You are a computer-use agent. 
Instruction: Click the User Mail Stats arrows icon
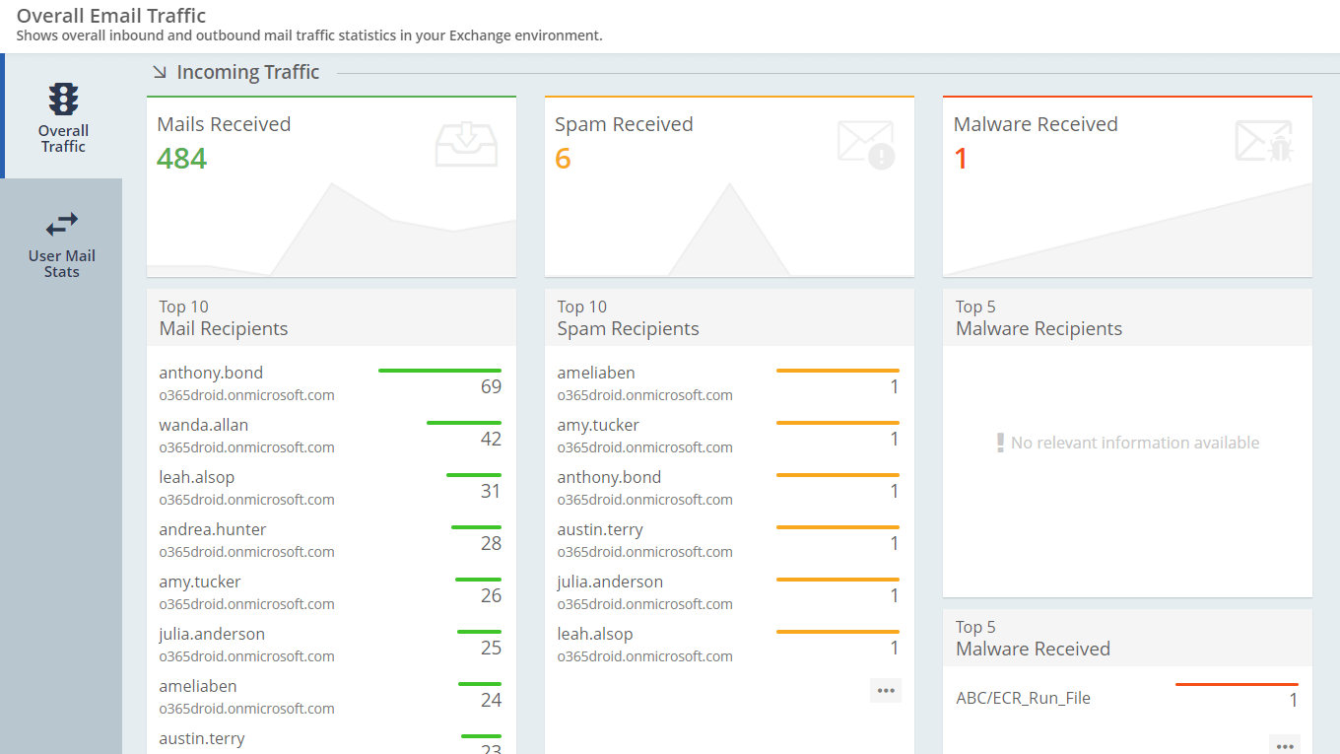pos(61,224)
